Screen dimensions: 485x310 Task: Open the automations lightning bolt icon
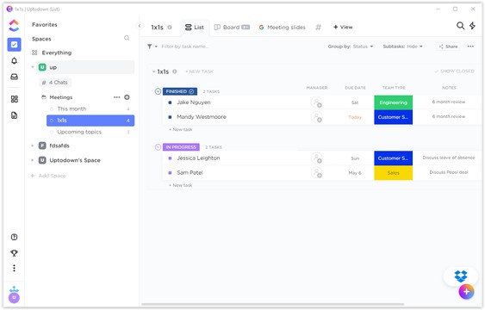(x=472, y=26)
